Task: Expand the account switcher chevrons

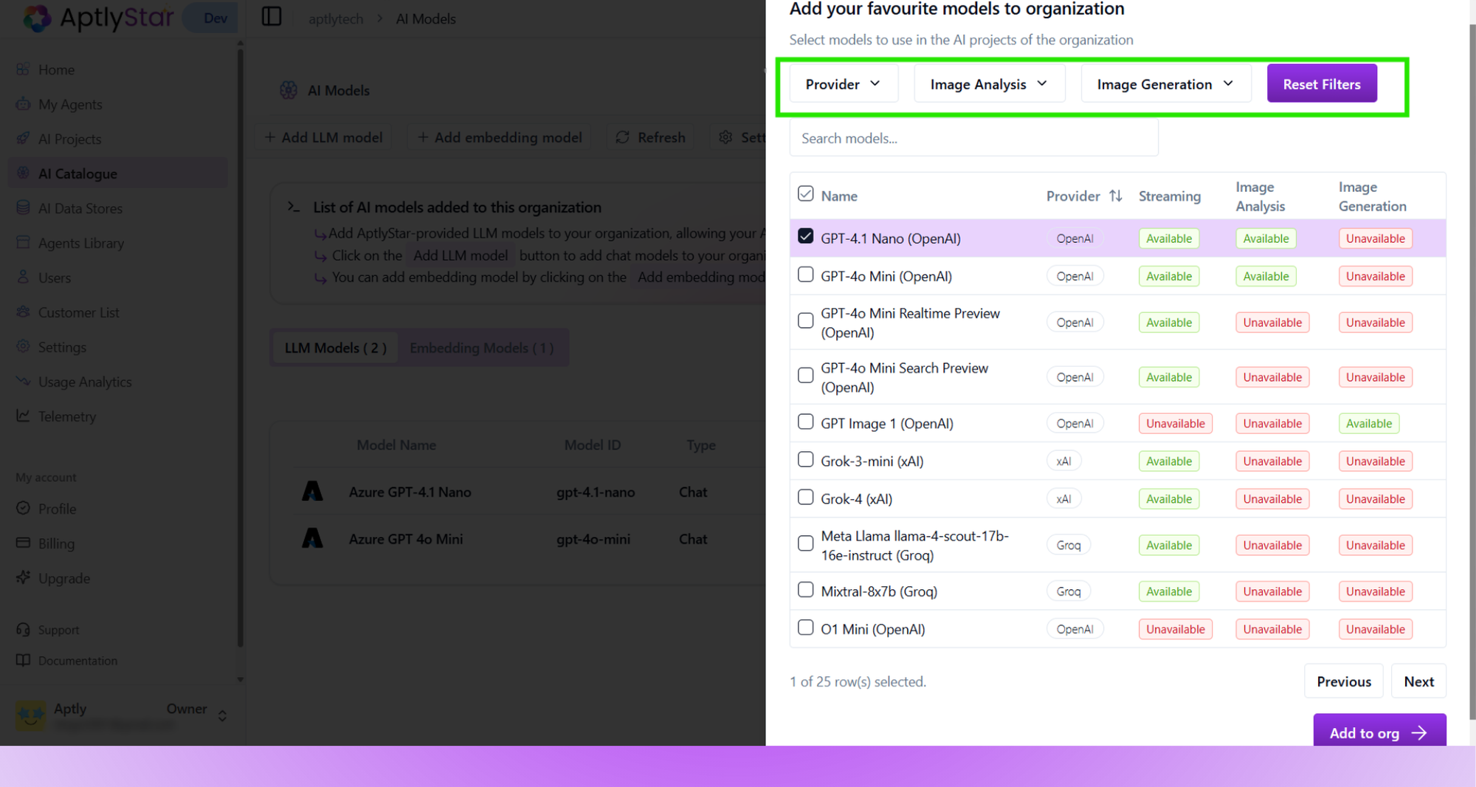Action: coord(222,715)
